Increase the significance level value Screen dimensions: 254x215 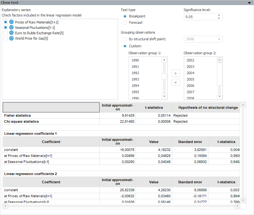click(219, 15)
